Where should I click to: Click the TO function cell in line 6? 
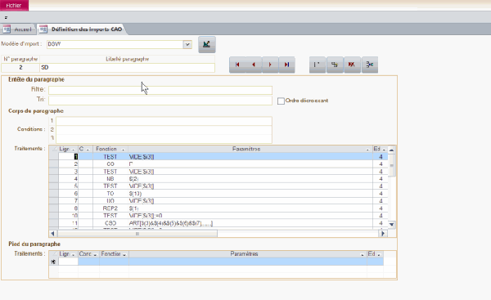[110, 194]
